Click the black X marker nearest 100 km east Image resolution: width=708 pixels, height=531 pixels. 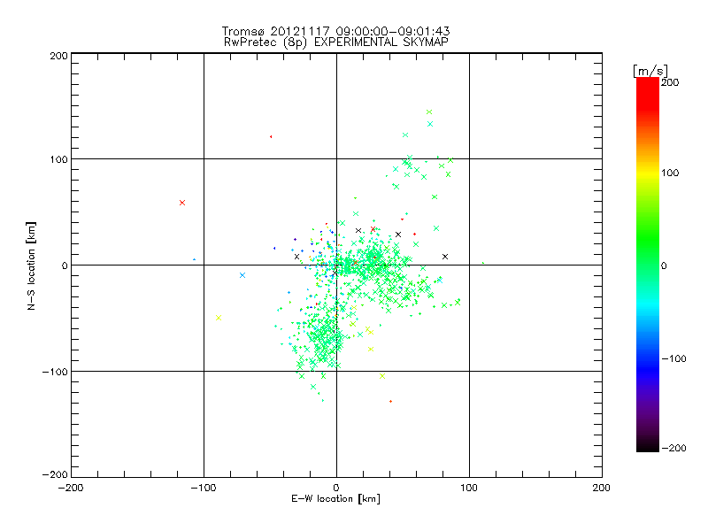tap(445, 257)
